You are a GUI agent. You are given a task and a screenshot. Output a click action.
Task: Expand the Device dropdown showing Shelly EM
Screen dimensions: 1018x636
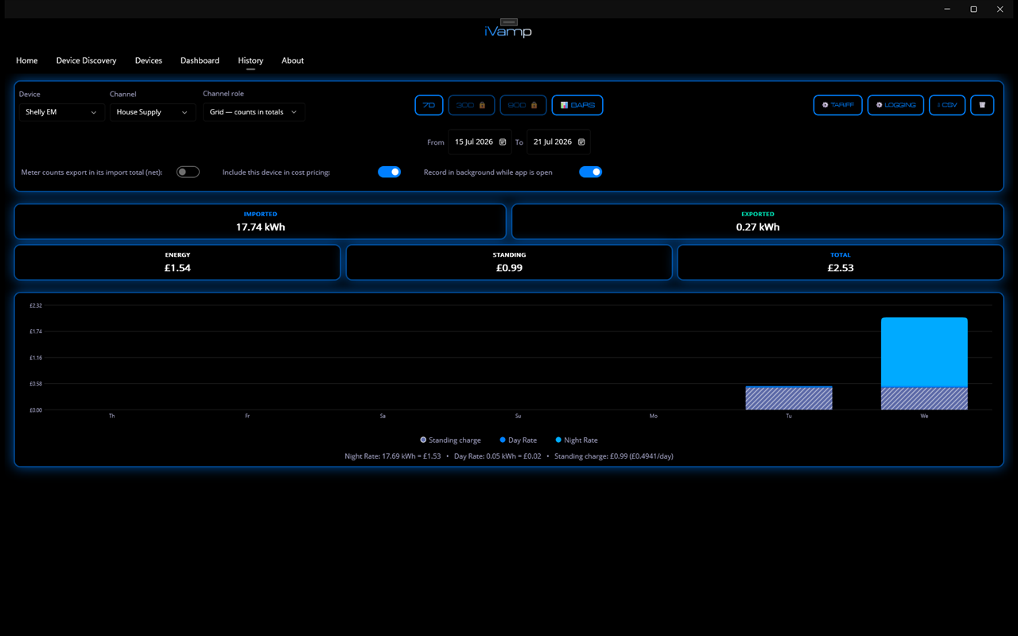62,112
